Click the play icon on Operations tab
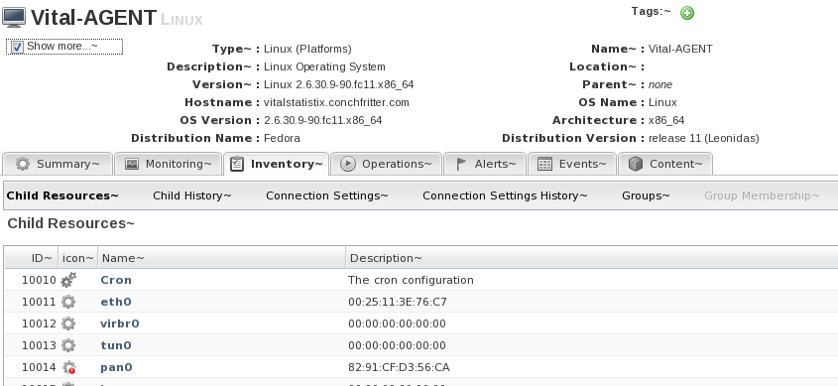This screenshot has height=386, width=838. [x=347, y=164]
